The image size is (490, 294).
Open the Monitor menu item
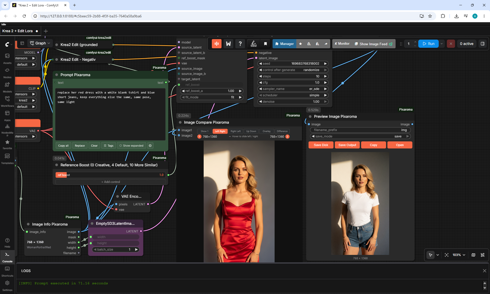point(342,44)
